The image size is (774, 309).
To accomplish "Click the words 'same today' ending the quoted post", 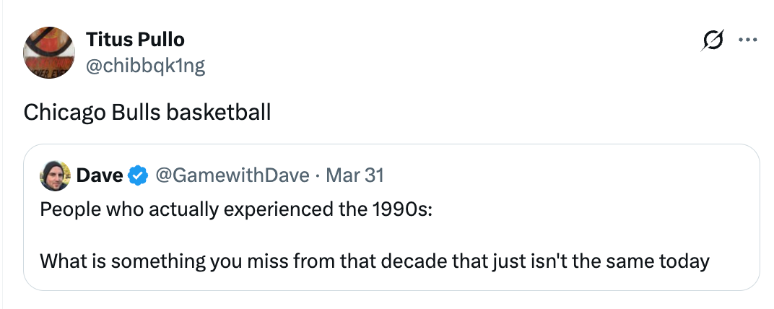I will click(x=656, y=260).
